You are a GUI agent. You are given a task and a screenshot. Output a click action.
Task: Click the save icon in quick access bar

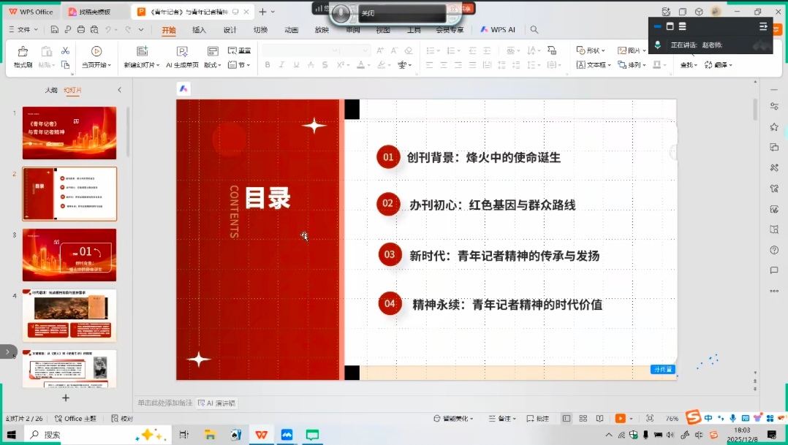tap(55, 30)
